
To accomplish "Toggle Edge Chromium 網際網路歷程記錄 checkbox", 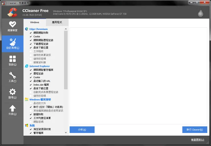I will [31, 40].
